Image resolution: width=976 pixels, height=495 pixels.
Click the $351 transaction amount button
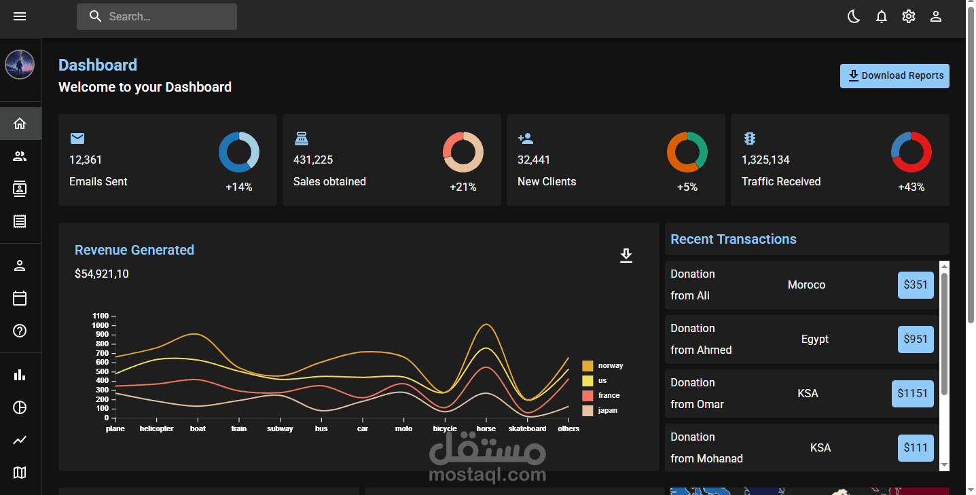[916, 285]
